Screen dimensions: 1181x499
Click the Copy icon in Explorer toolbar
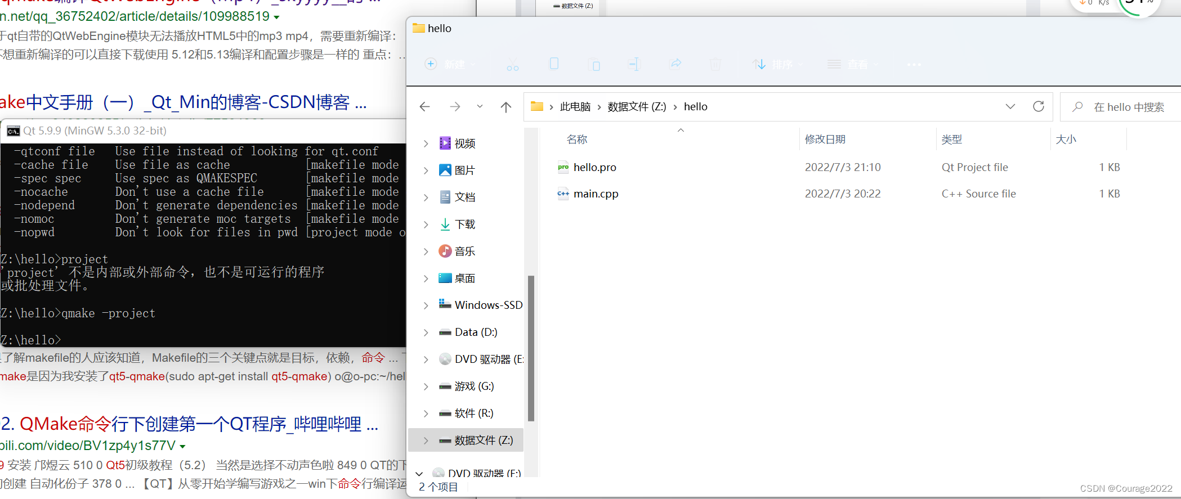tap(554, 64)
